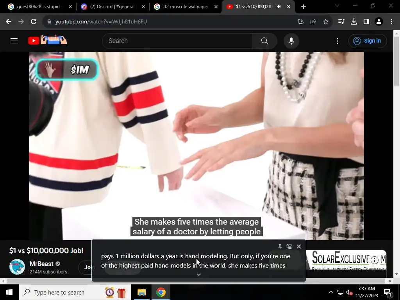Click the vertical page scrollbar thumb

(397, 61)
